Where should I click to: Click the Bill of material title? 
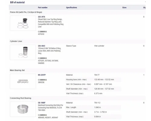point(17,2)
